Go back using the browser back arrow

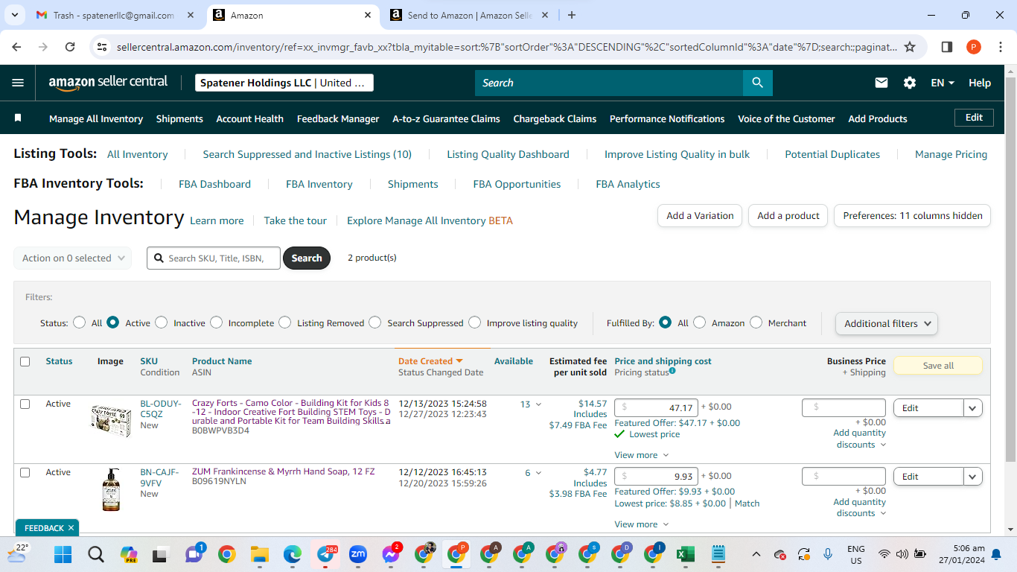[16, 47]
